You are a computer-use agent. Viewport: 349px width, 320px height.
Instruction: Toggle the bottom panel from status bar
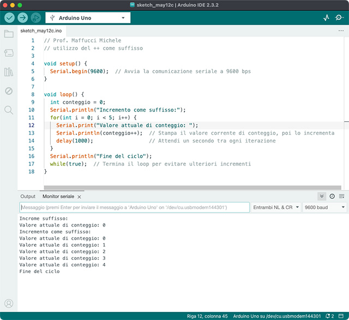pyautogui.click(x=342, y=316)
